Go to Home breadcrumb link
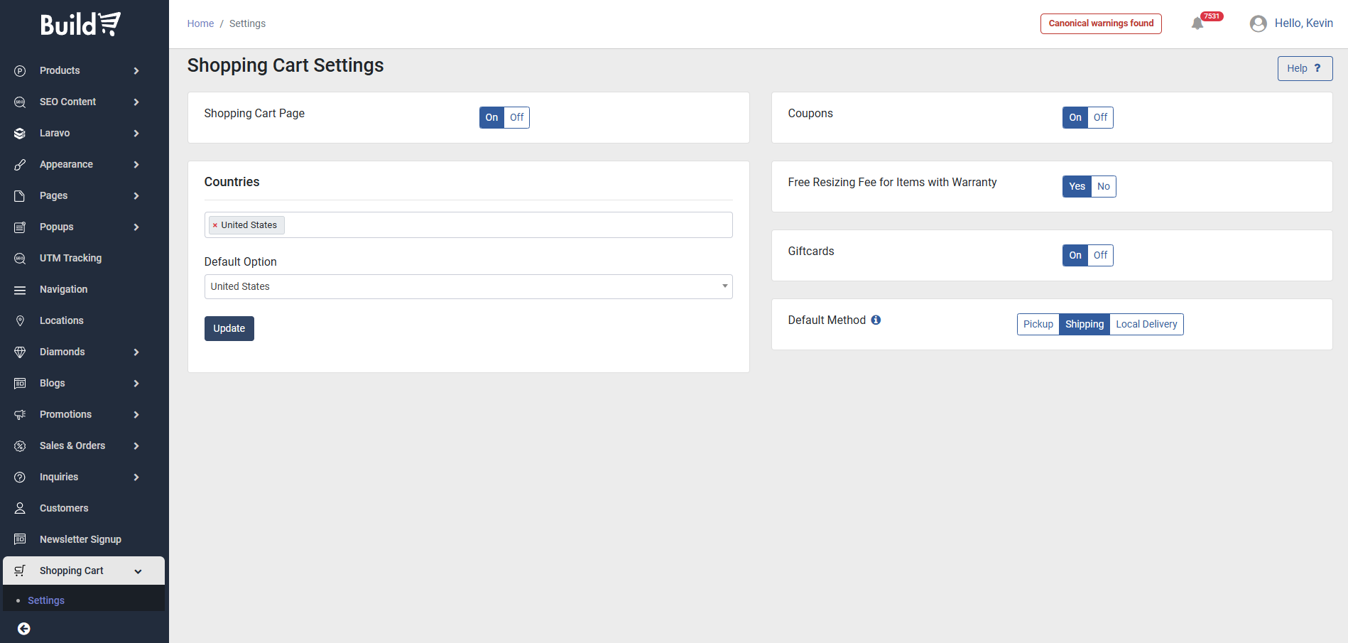Viewport: 1348px width, 643px height. click(200, 23)
